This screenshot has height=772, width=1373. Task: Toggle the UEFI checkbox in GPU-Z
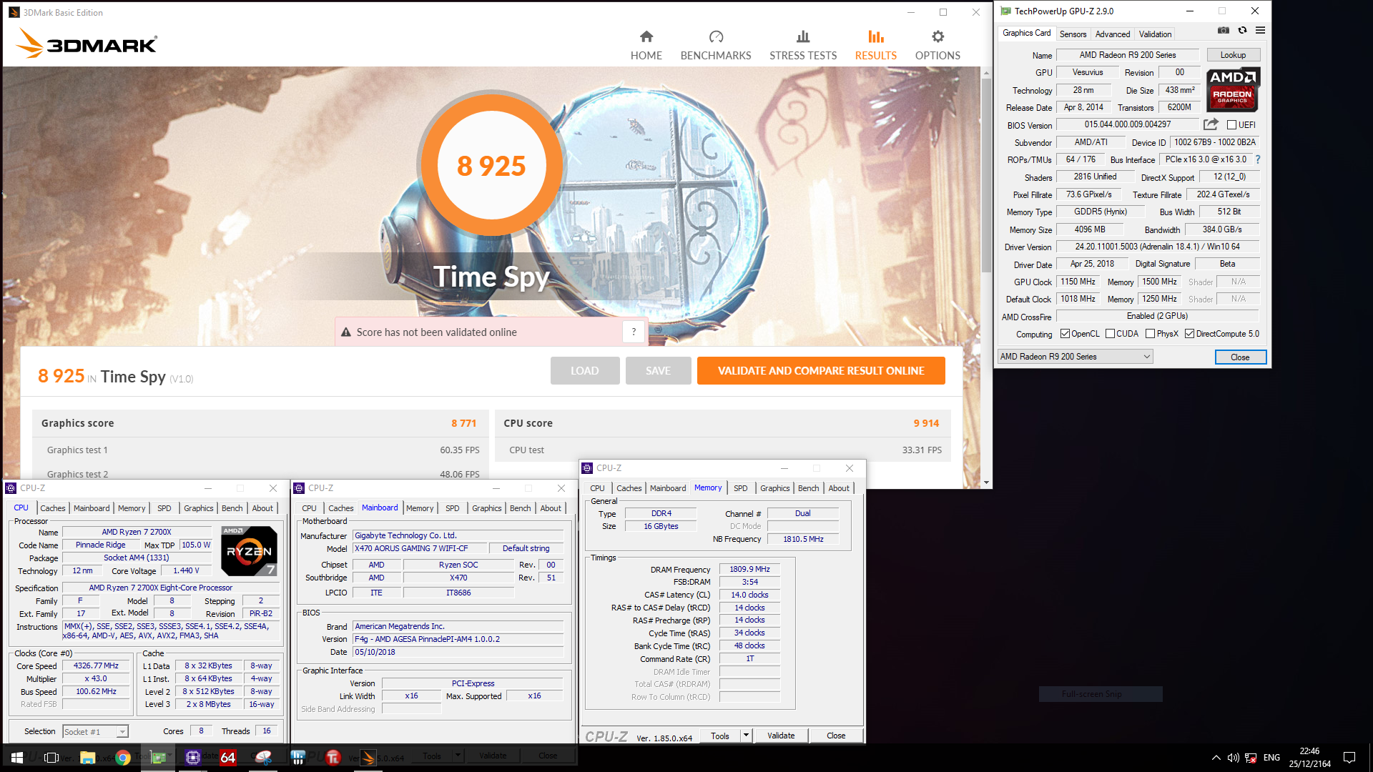pyautogui.click(x=1232, y=124)
